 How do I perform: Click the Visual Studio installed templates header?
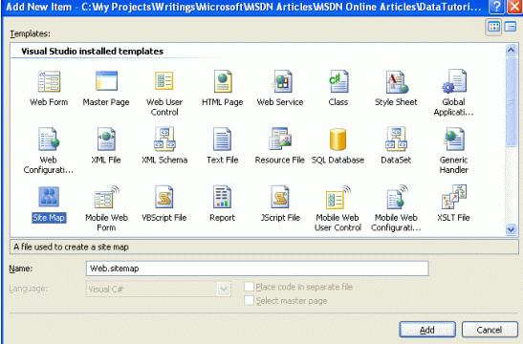click(93, 51)
